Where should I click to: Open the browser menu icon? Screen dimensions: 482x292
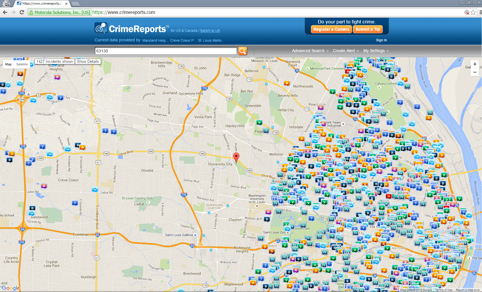[480, 12]
